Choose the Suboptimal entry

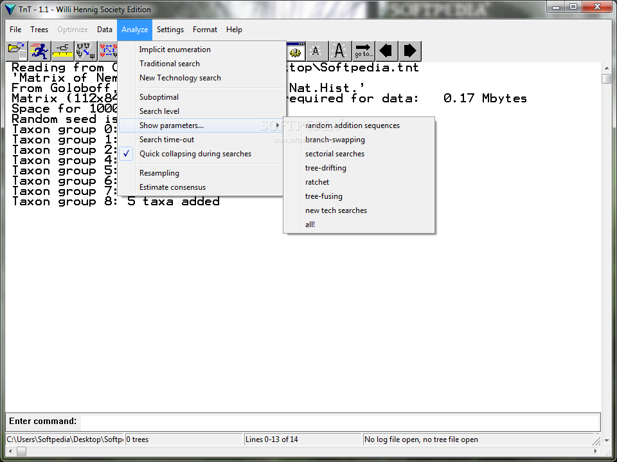(x=201, y=97)
